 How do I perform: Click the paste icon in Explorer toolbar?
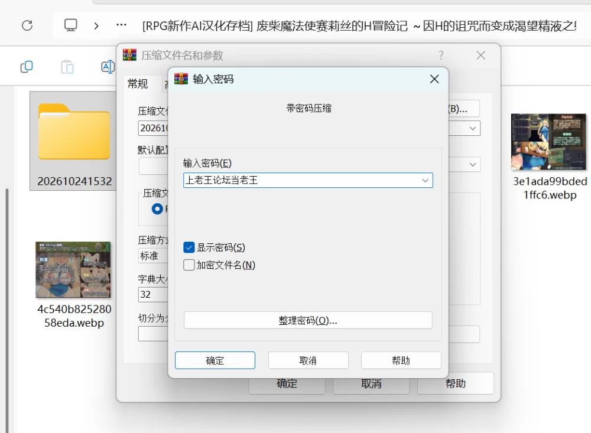click(x=67, y=67)
